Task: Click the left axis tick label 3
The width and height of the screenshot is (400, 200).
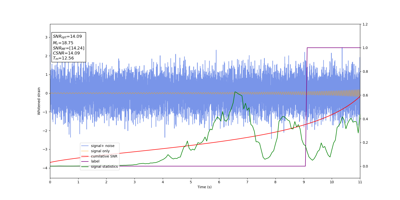Action: click(46, 37)
